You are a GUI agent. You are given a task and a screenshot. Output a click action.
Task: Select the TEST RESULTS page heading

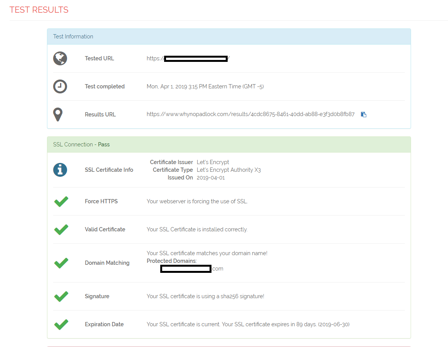tap(39, 10)
